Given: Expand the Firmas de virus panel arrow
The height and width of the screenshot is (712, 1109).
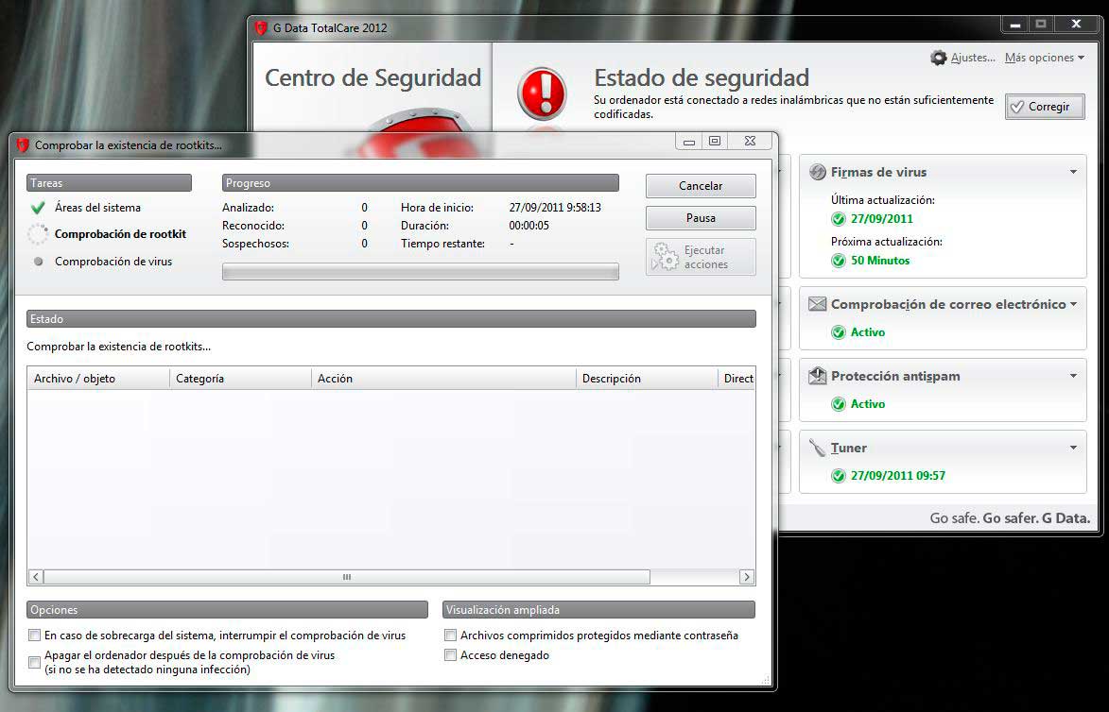Looking at the screenshot, I should tap(1073, 172).
